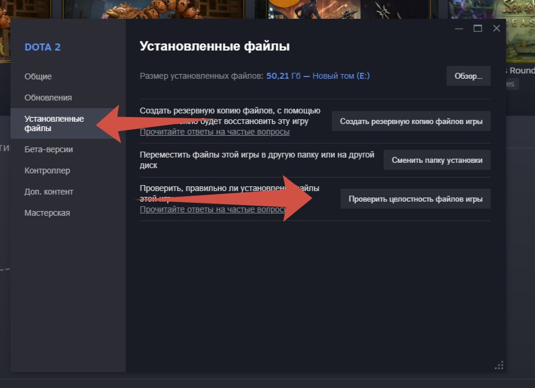This screenshot has height=388, width=535.
Task: Click the Переместить файлы этой игры description
Action: (x=257, y=160)
